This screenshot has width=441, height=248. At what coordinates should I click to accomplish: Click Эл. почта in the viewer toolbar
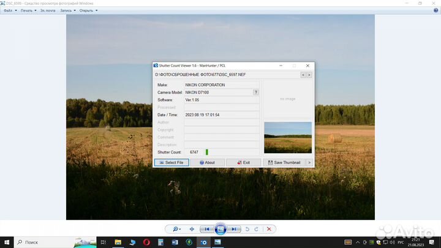point(48,10)
